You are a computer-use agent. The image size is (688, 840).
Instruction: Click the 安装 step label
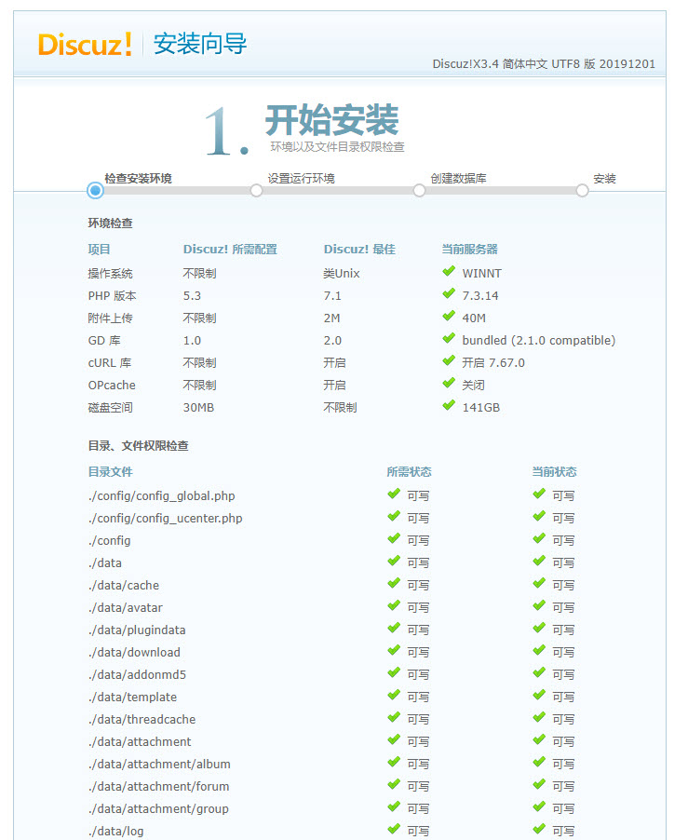pos(604,179)
